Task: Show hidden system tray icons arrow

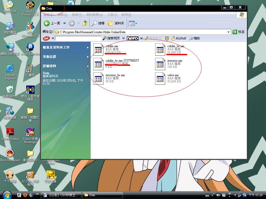Action: point(235,195)
